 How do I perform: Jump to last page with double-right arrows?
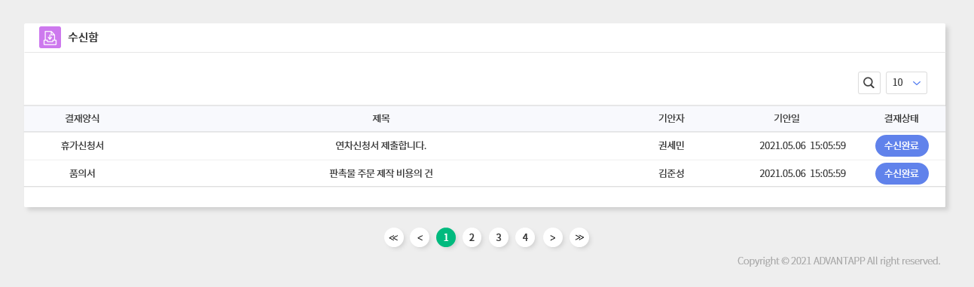[x=579, y=237]
